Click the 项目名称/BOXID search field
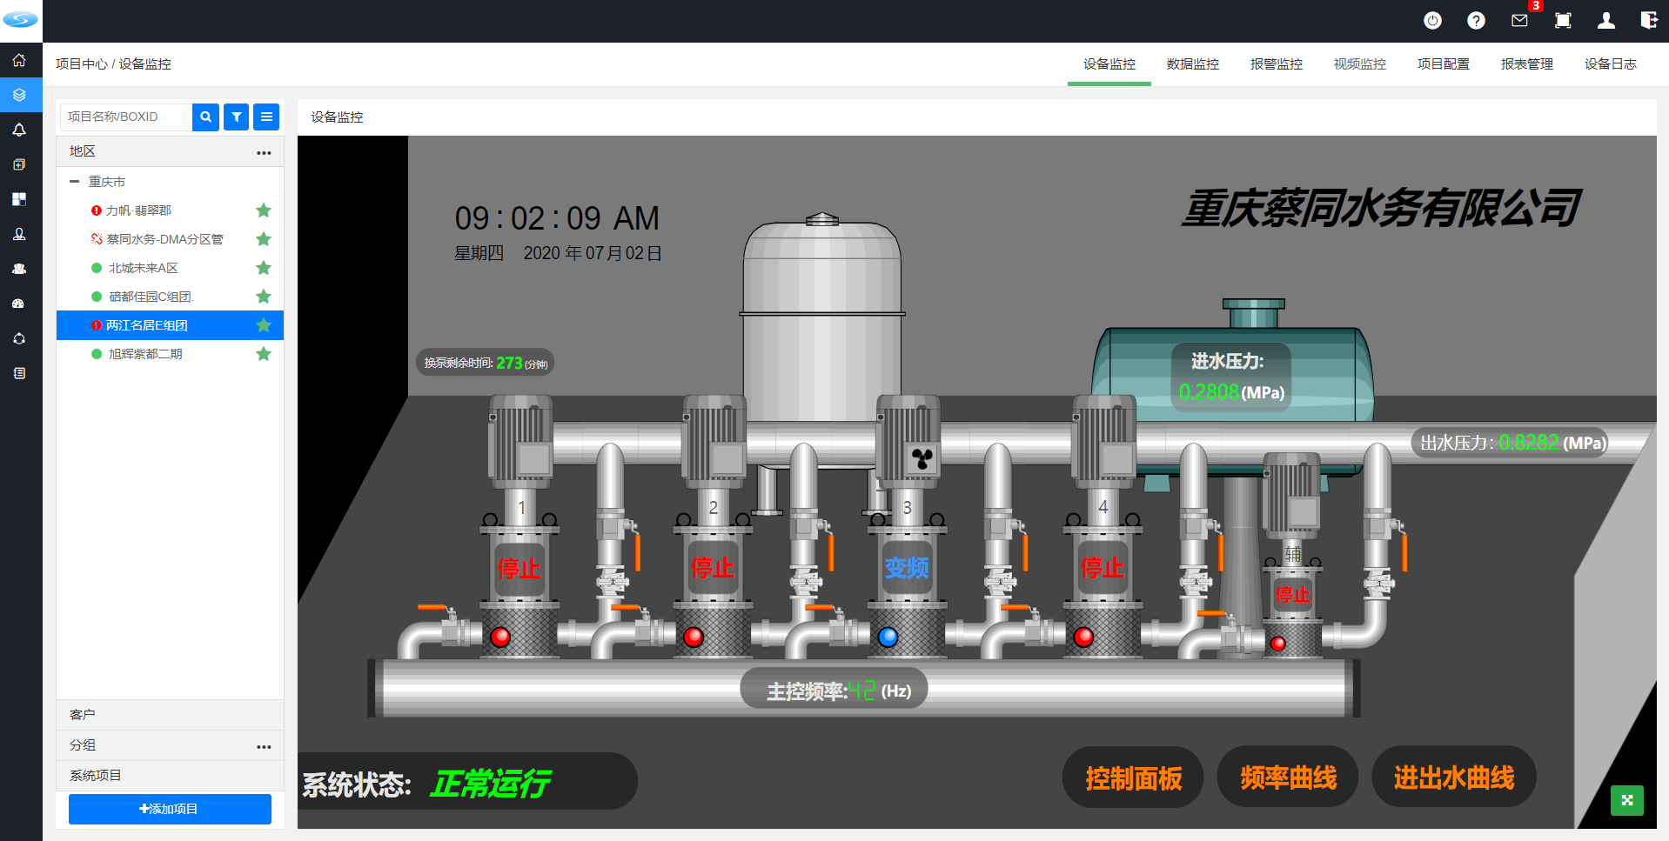This screenshot has width=1669, height=841. (x=126, y=117)
